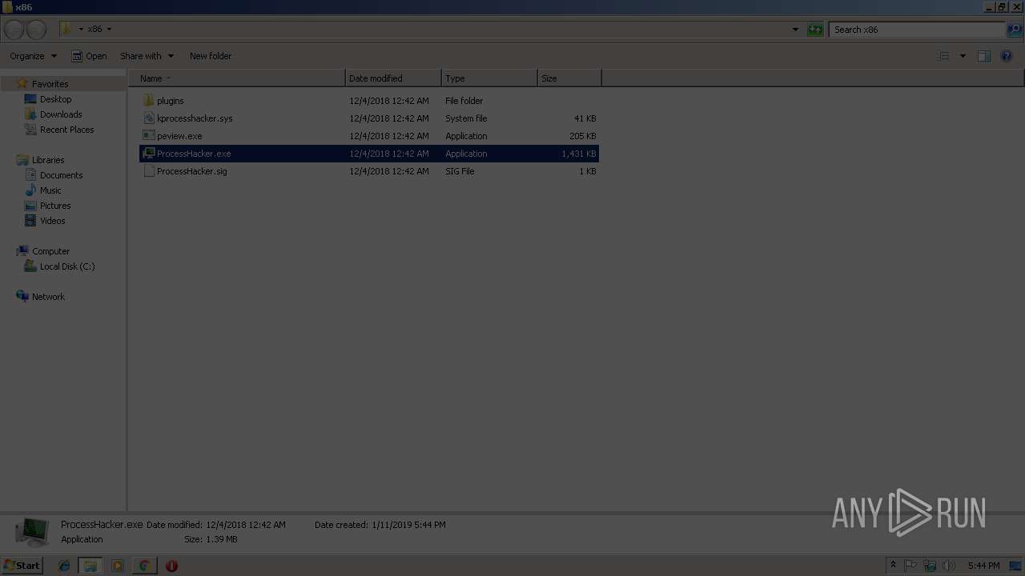Image resolution: width=1025 pixels, height=576 pixels.
Task: Select the ProcessHacker.sig file icon
Action: click(148, 171)
